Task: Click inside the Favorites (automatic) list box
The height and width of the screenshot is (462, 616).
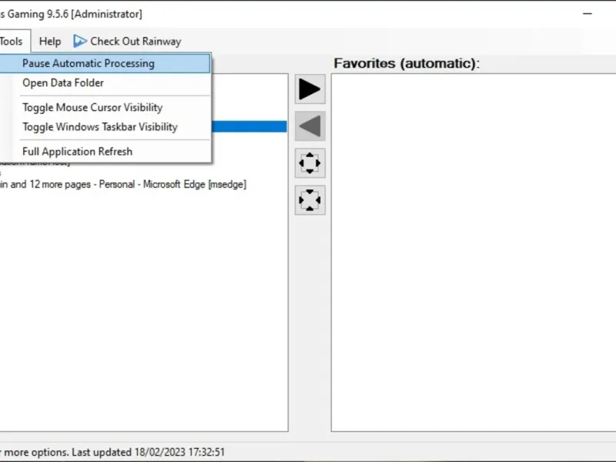Action: [474, 253]
